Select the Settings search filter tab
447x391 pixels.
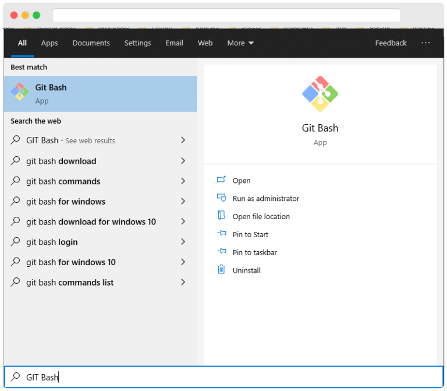(x=137, y=43)
